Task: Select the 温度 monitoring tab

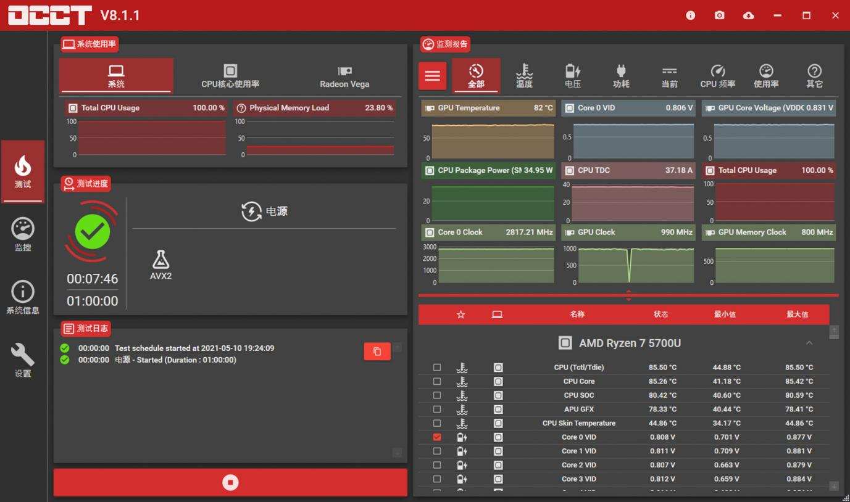Action: tap(524, 76)
